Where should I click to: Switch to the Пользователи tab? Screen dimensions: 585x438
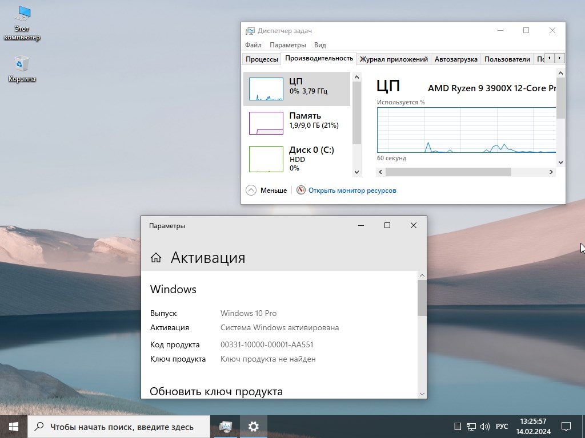(x=507, y=59)
